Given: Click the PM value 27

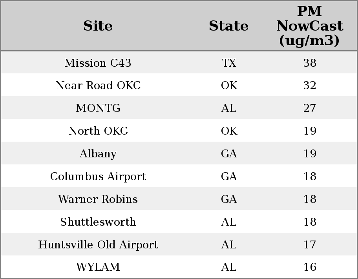Looking at the screenshot, I should tap(309, 108).
